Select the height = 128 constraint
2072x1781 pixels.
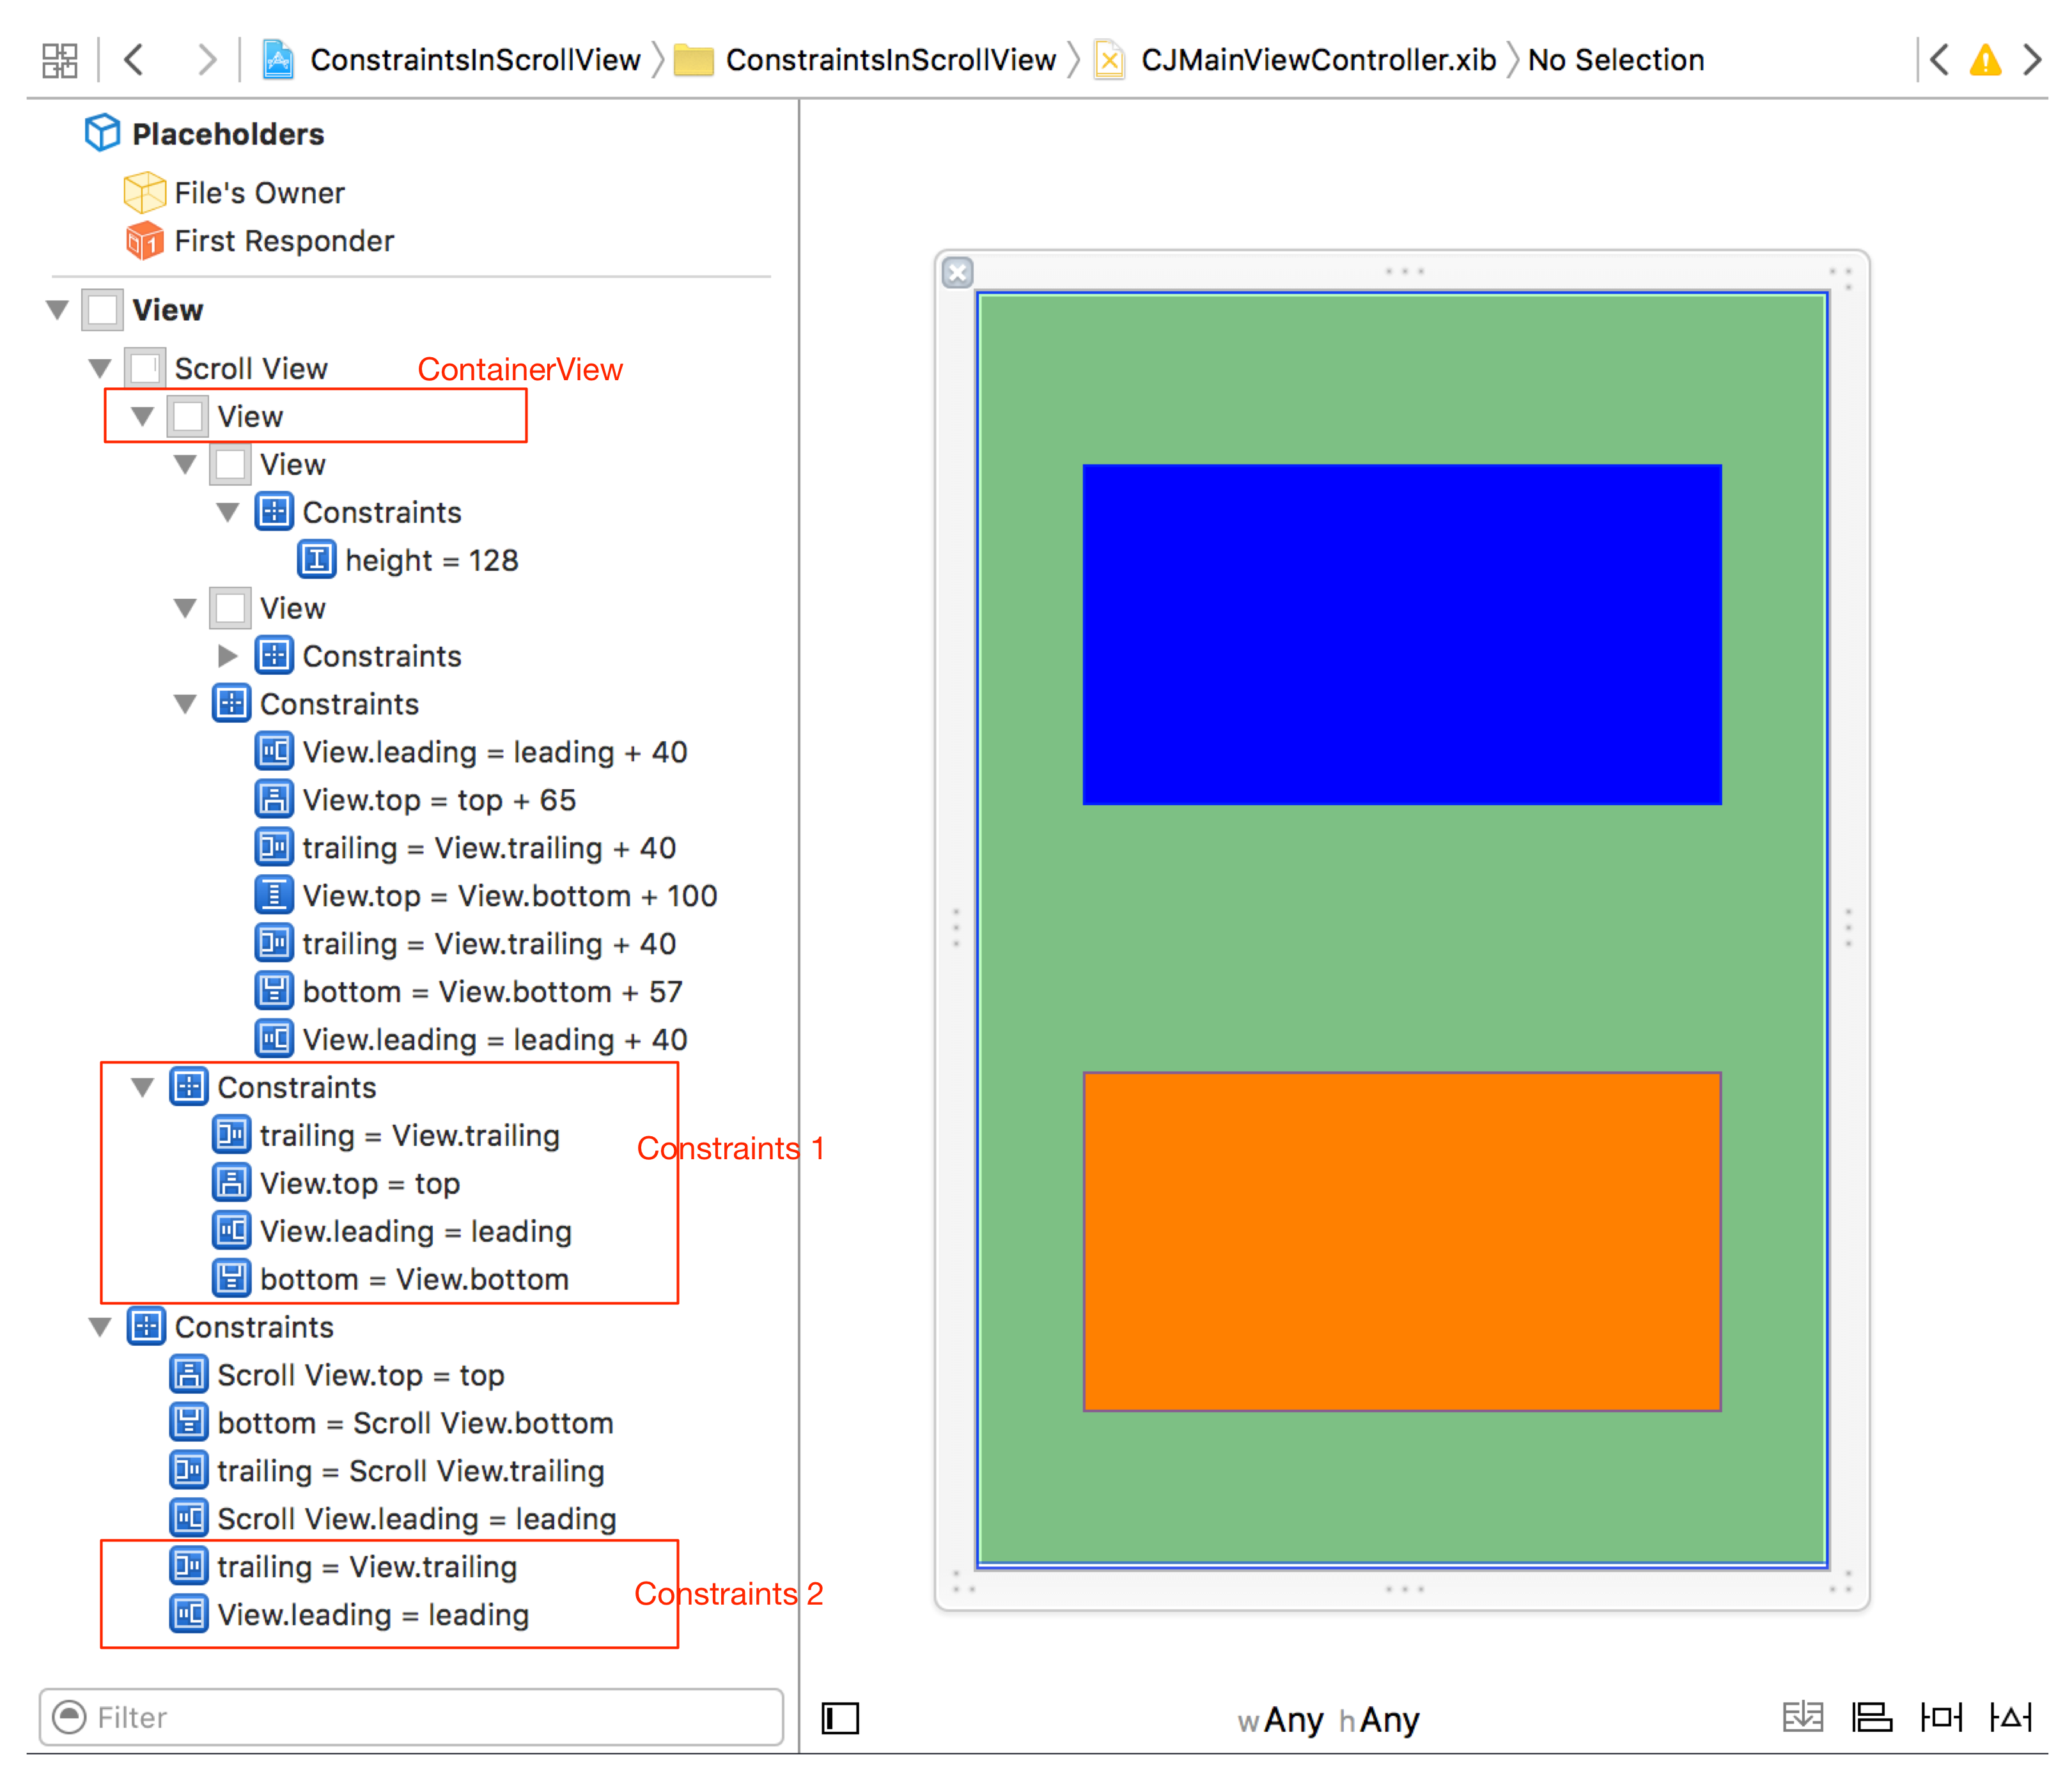tap(430, 560)
